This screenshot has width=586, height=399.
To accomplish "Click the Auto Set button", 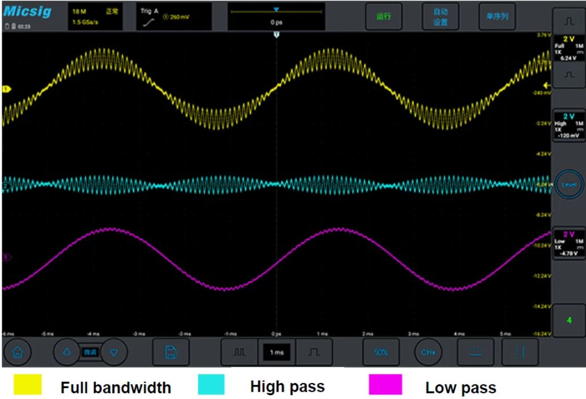I will point(441,17).
